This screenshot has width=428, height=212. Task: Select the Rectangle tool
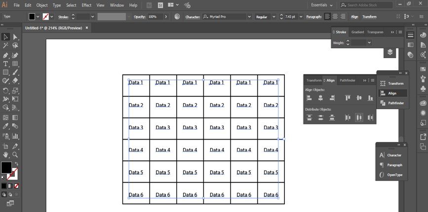[x=5, y=72]
